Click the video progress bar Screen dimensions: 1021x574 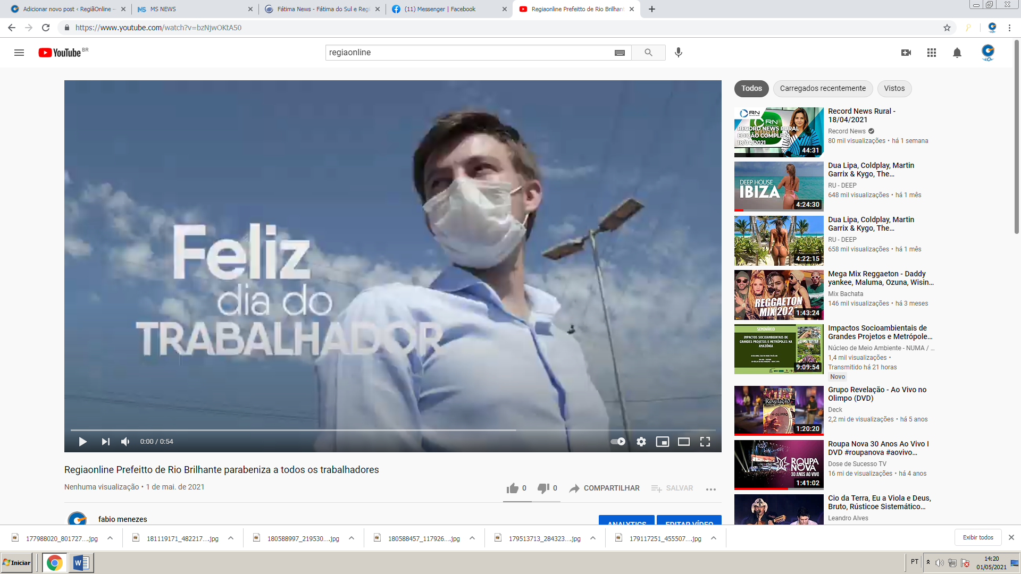click(x=392, y=430)
